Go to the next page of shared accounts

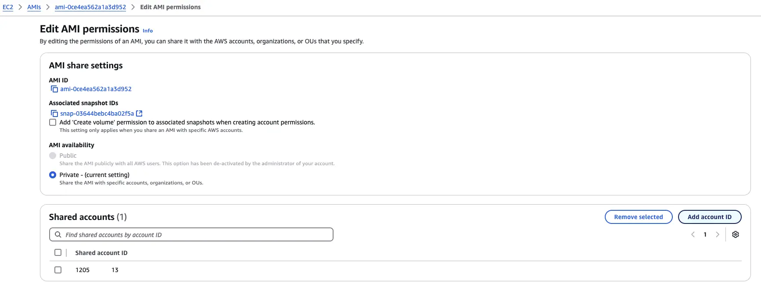[x=718, y=234]
